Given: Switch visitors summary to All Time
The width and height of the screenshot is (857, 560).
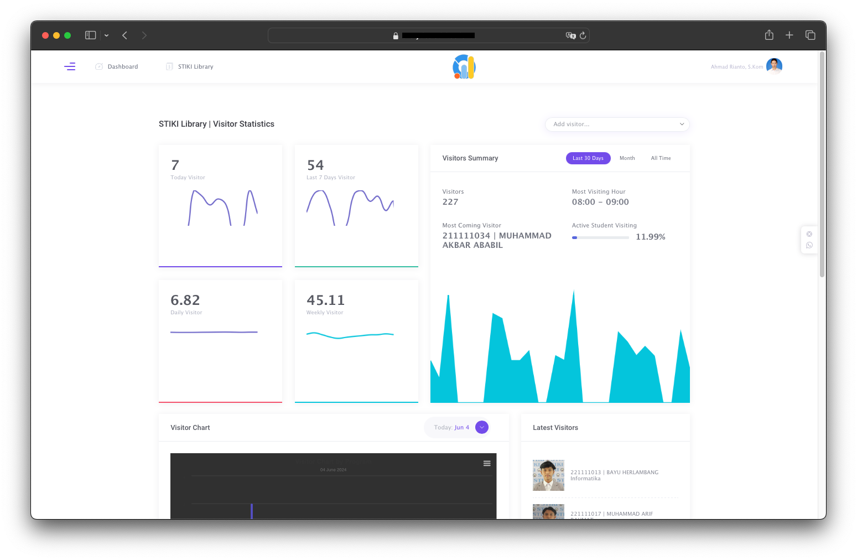Looking at the screenshot, I should [x=661, y=158].
